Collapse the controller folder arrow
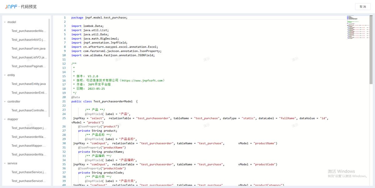The image size is (375, 188). [x=5, y=102]
